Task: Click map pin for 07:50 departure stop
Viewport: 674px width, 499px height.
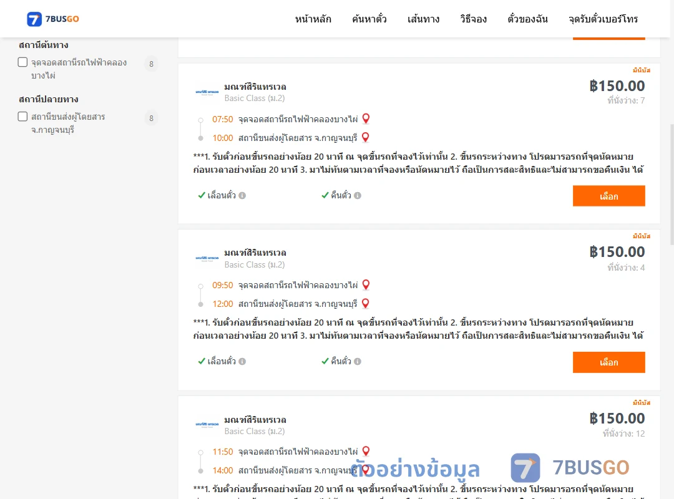Action: click(x=366, y=119)
